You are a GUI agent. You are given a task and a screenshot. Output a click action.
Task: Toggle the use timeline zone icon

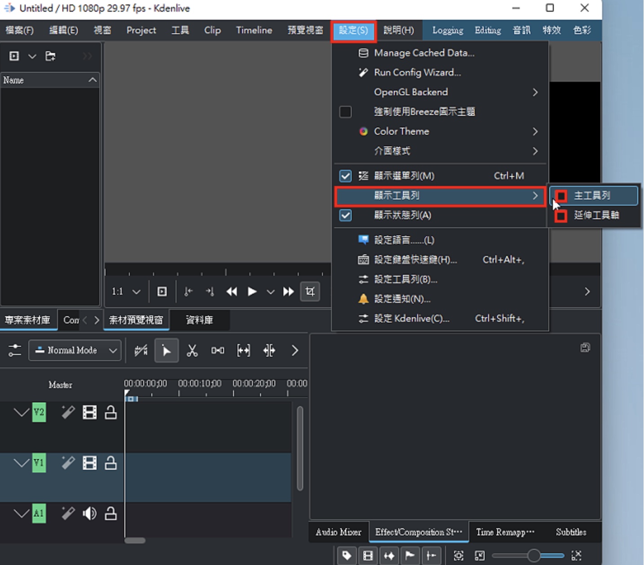click(141, 350)
